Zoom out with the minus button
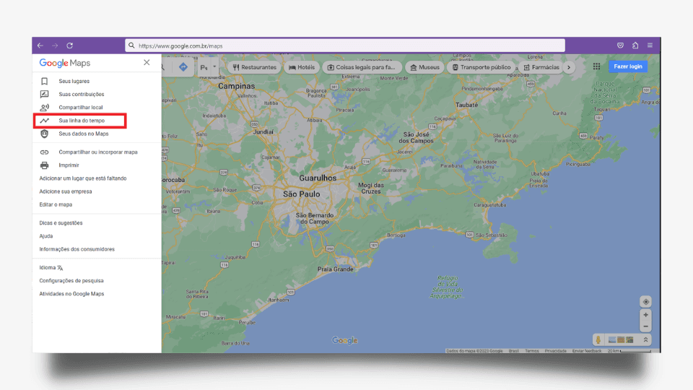This screenshot has height=390, width=693. pyautogui.click(x=645, y=326)
